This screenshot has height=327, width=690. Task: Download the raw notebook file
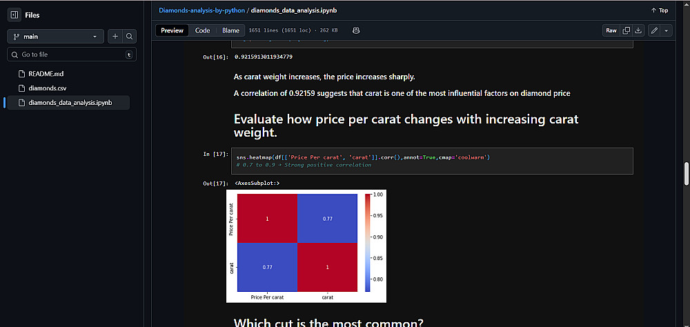click(638, 30)
